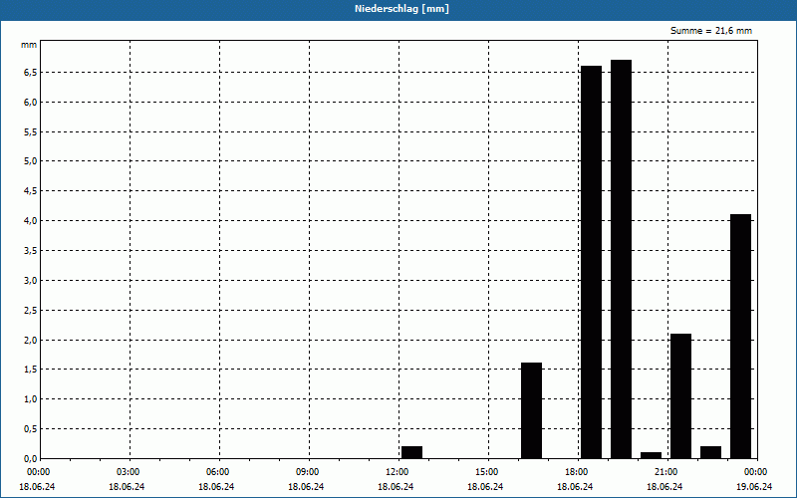Click the 4,1 mm bar at far right
797x498 pixels.
point(740,336)
